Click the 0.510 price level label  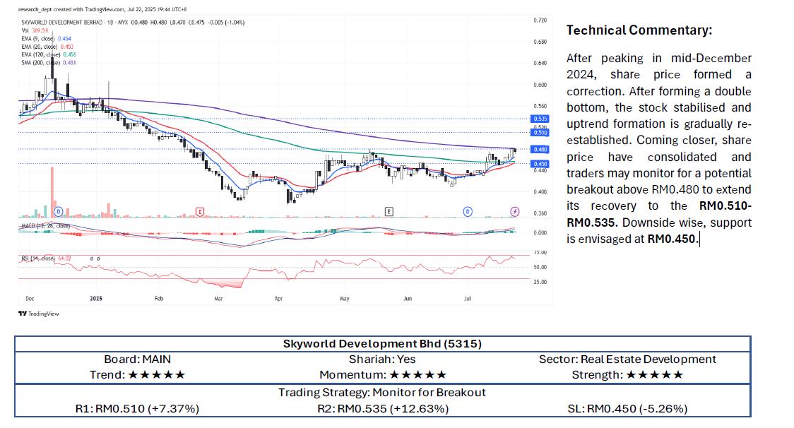pos(540,132)
